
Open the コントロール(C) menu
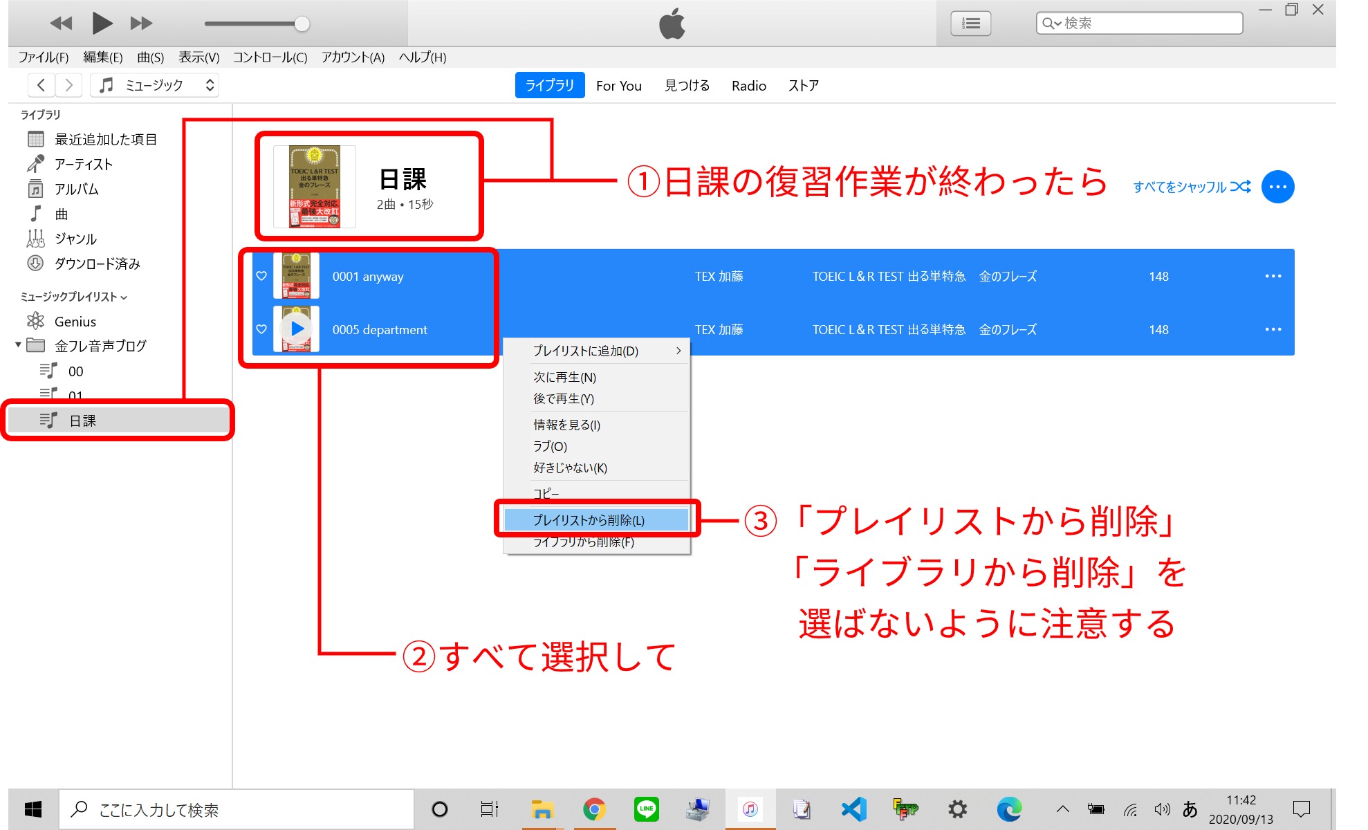pyautogui.click(x=270, y=57)
